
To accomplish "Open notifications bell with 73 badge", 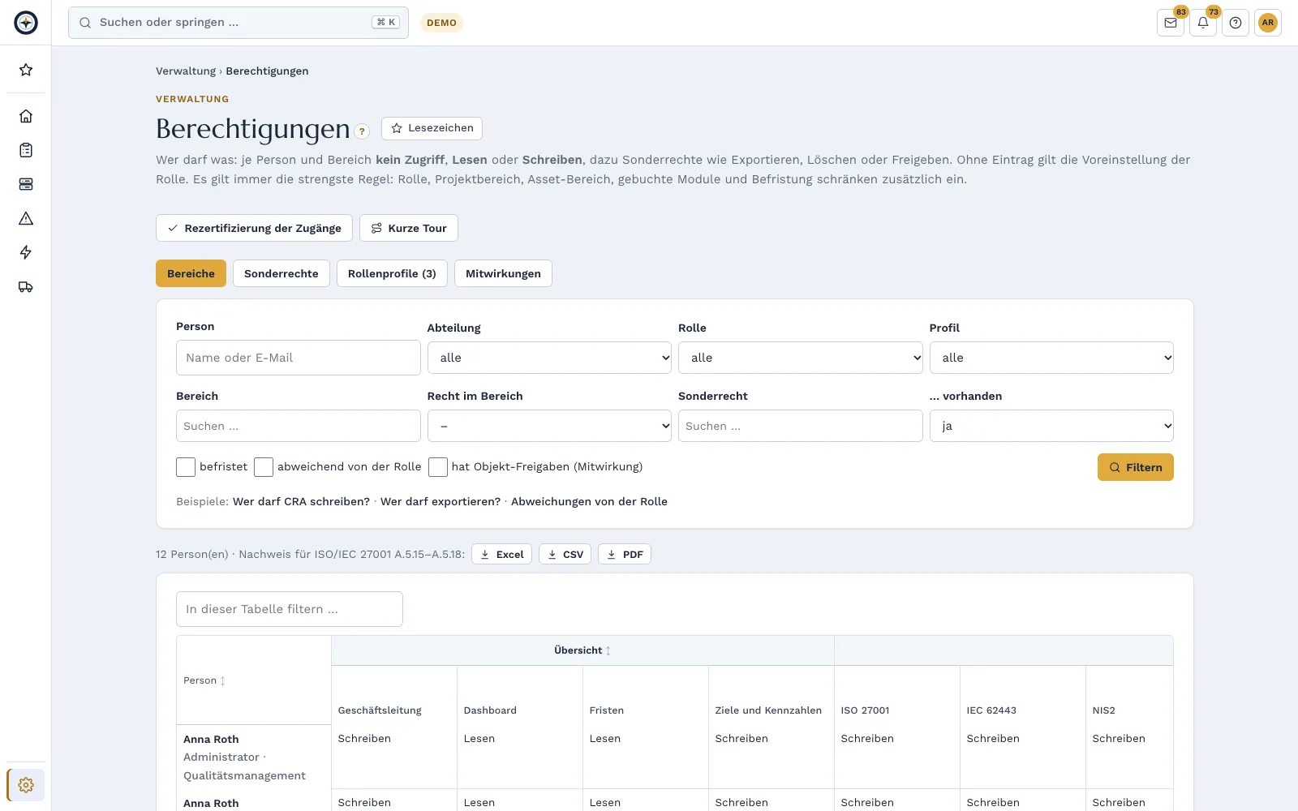I will (x=1203, y=23).
